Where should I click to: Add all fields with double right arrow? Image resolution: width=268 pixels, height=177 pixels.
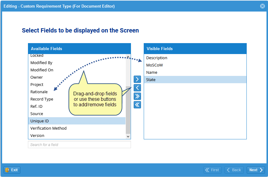click(137, 96)
